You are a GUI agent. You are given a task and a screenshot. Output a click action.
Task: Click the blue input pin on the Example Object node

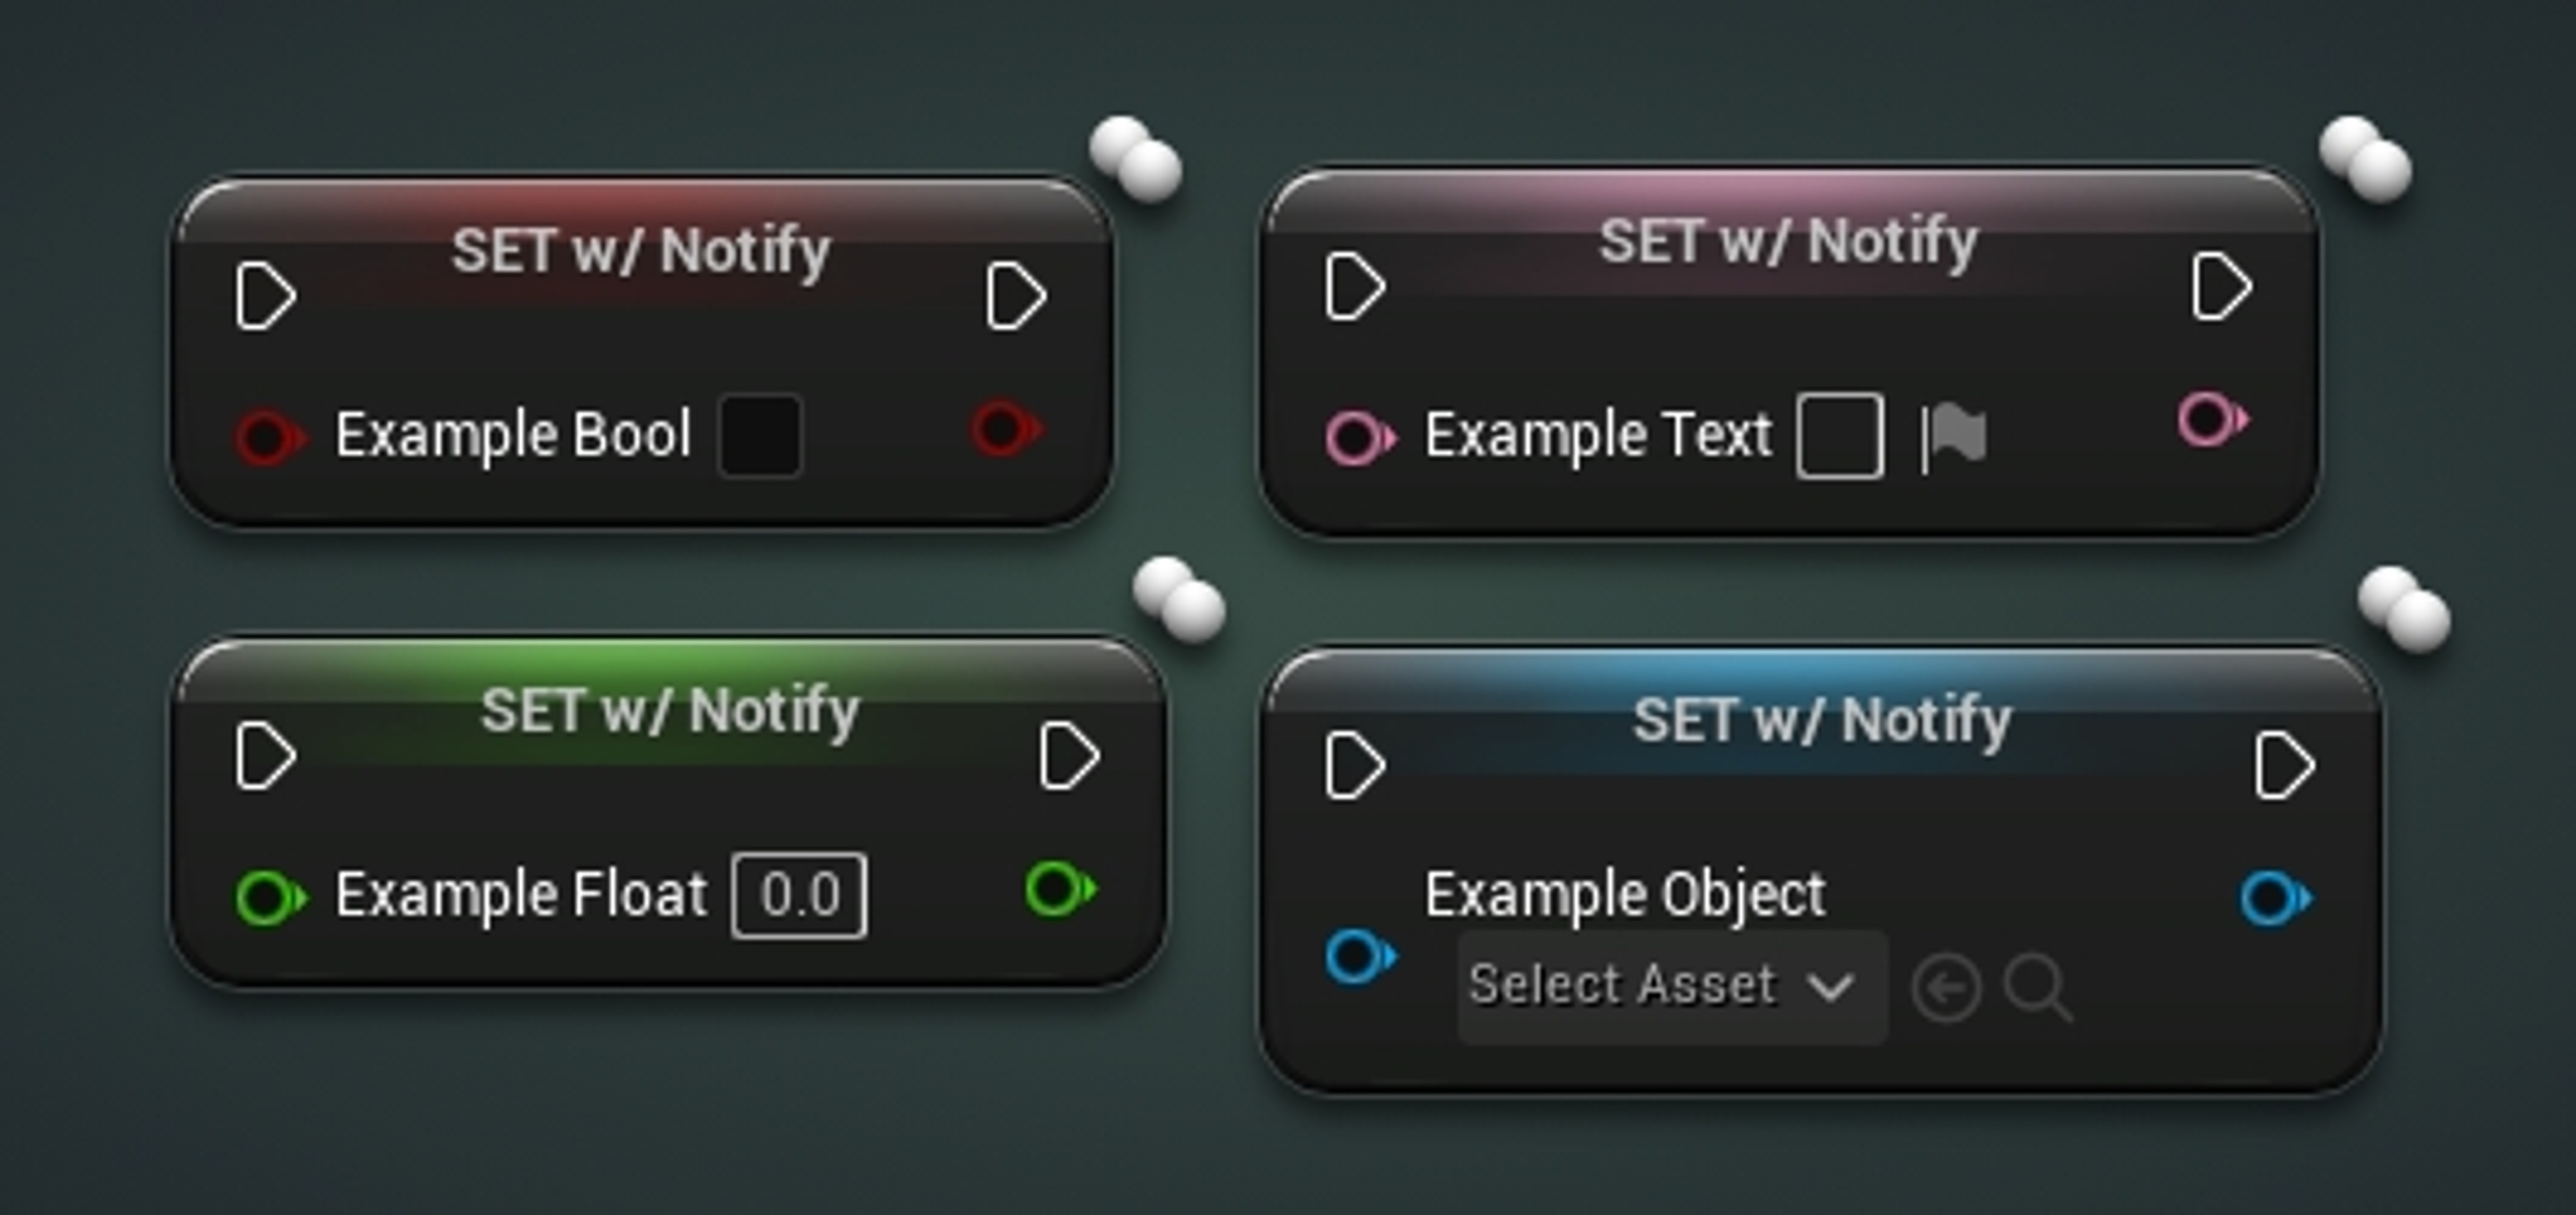(x=1359, y=958)
